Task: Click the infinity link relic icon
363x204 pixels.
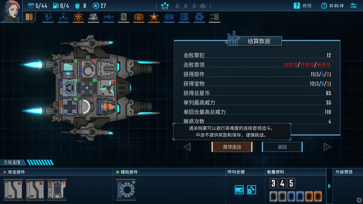Action: [x=169, y=17]
